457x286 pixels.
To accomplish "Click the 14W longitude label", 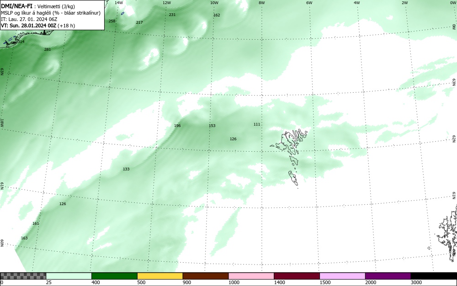I will pyautogui.click(x=119, y=3).
